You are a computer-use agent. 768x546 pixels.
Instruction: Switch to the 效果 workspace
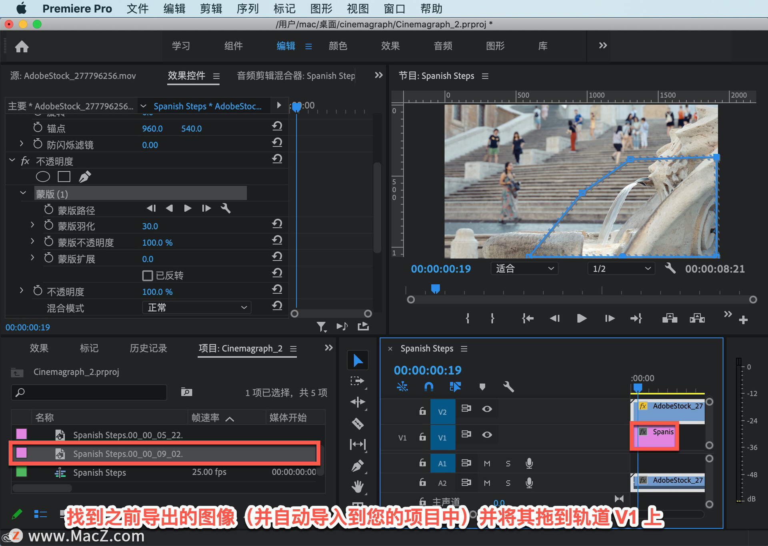390,46
